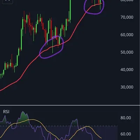Select the dashed RSI upper band line
140x140 pixels.
point(59,126)
